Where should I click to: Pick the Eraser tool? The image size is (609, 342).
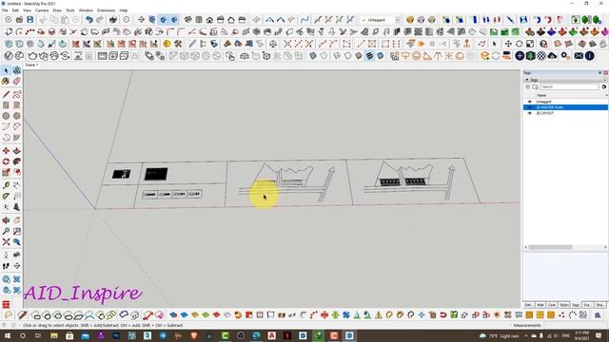[17, 81]
